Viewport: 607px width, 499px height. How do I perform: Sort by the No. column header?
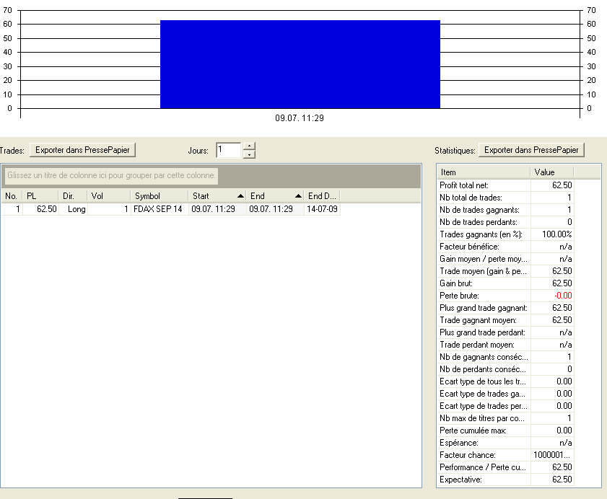click(x=12, y=196)
